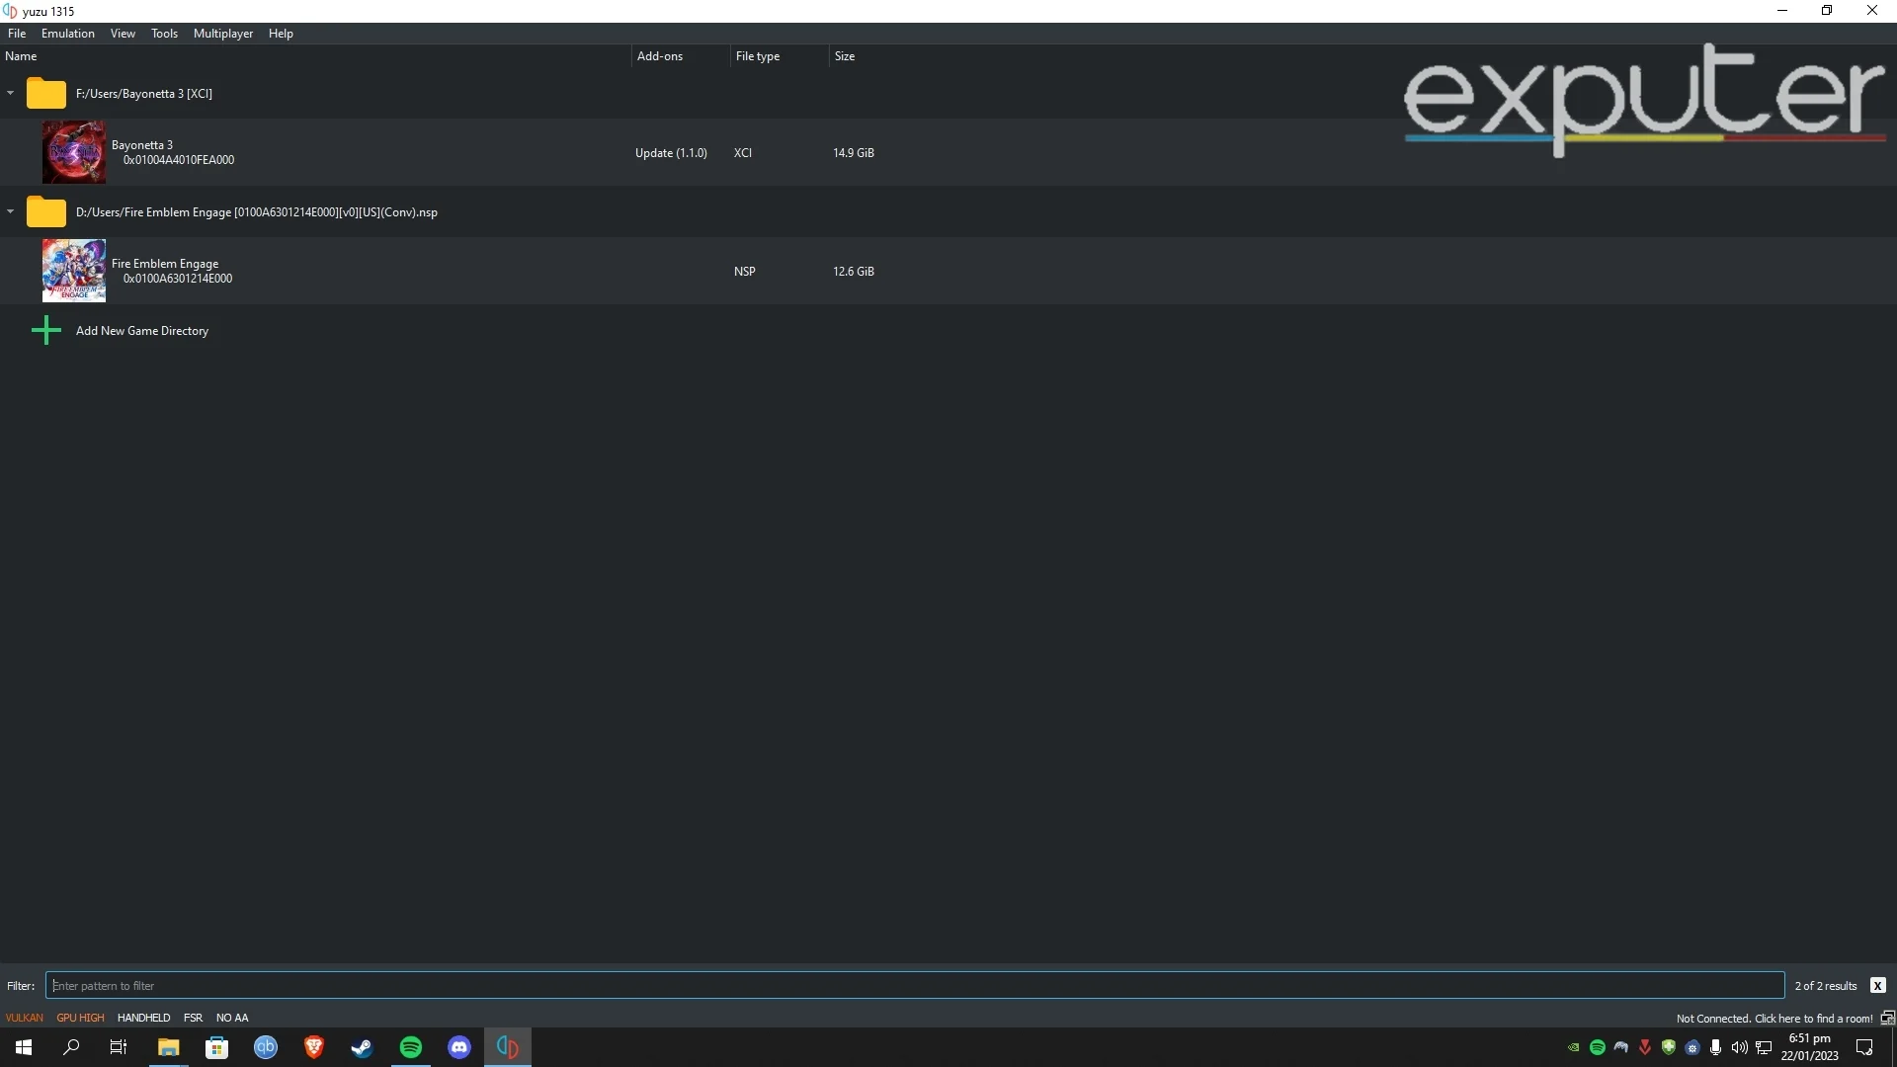Viewport: 1897px width, 1067px height.
Task: Clear the filter with the X button
Action: [x=1877, y=985]
